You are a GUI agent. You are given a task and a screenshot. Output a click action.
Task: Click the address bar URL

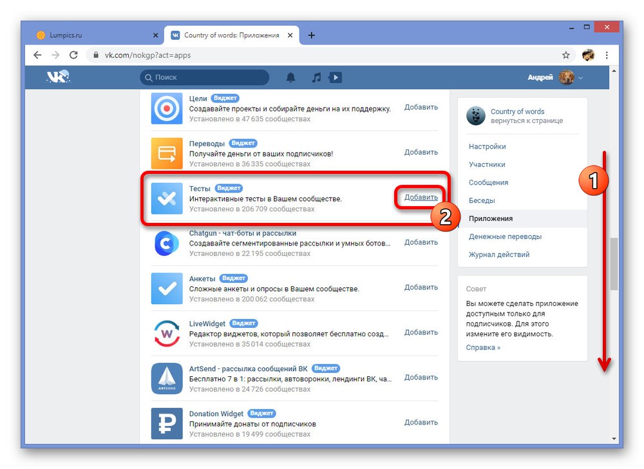point(148,55)
